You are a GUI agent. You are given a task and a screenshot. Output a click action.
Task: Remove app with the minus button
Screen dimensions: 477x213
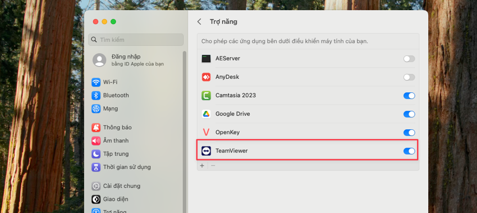click(213, 165)
